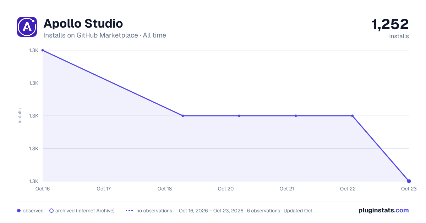Click the no observations legend label
The image size is (426, 223).
click(x=154, y=211)
